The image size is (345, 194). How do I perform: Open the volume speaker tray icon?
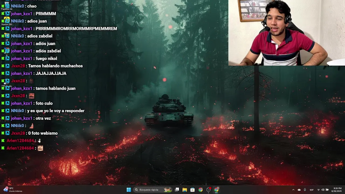(x=323, y=190)
